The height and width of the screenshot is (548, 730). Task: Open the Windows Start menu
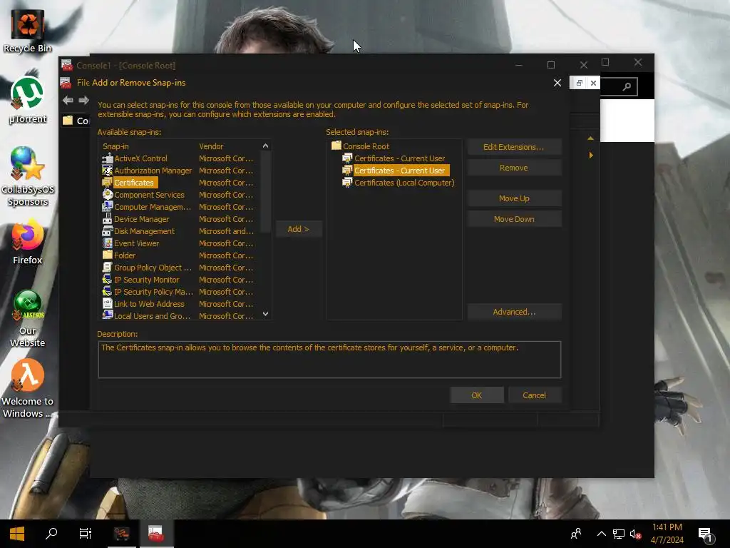(x=17, y=534)
